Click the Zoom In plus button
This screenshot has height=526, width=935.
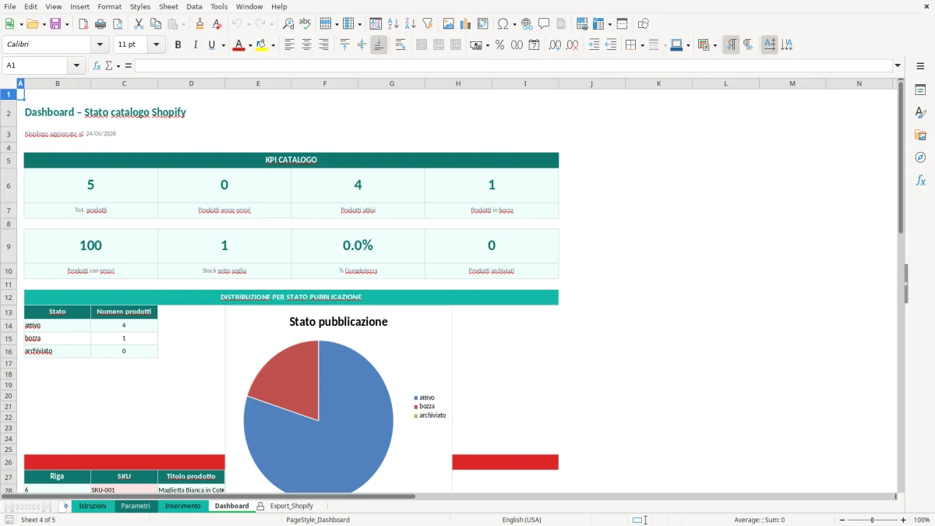pos(904,520)
